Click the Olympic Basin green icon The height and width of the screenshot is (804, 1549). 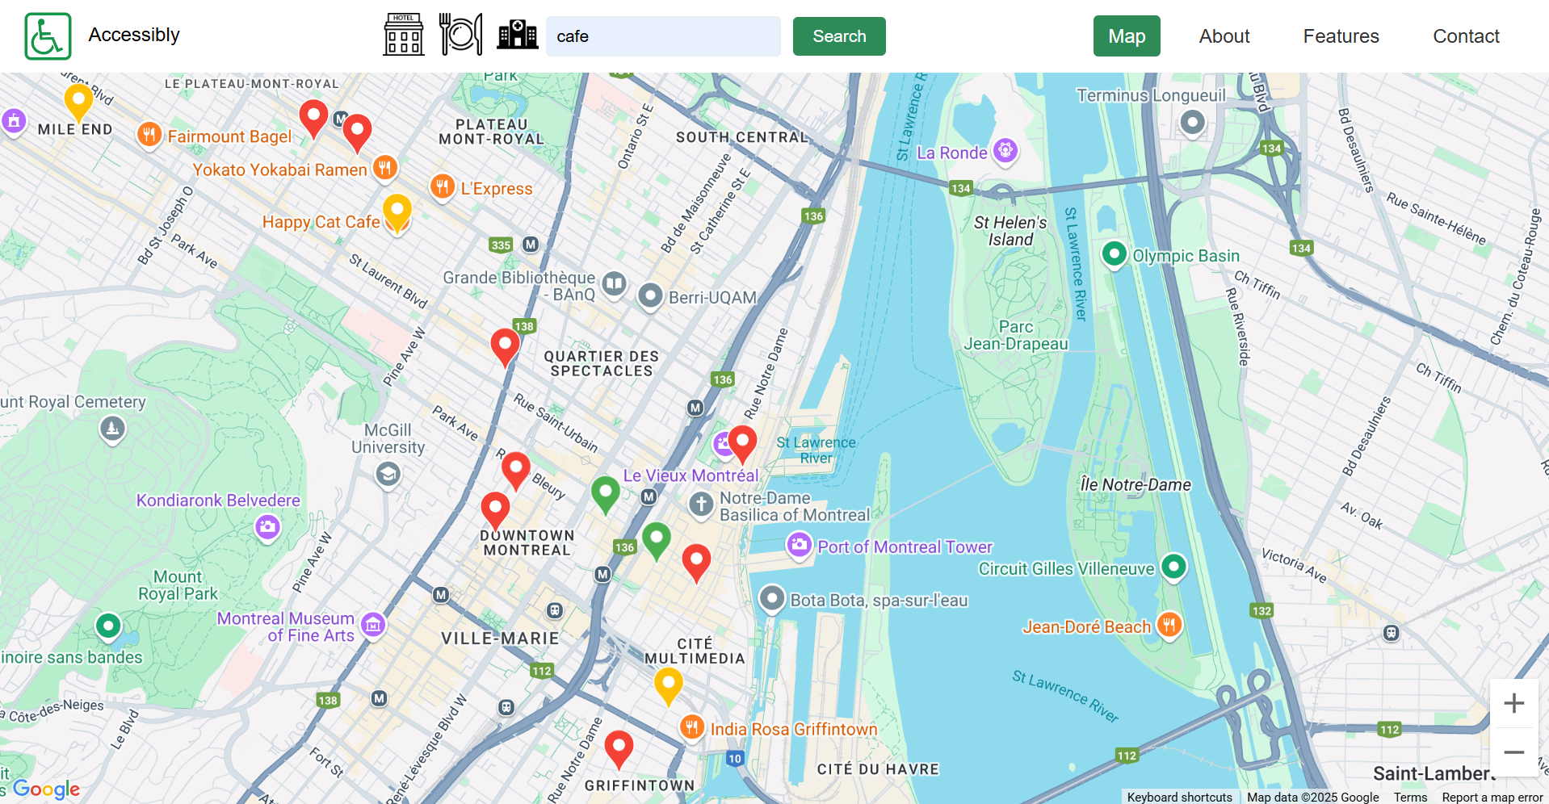pos(1115,254)
